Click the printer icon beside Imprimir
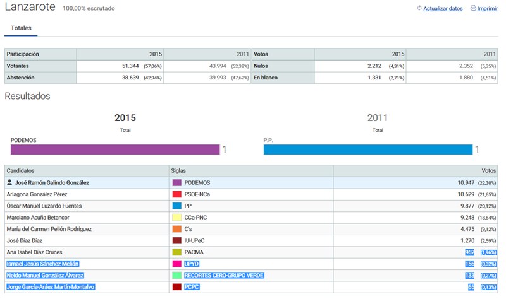Screen dimensions: 506x299 pyautogui.click(x=473, y=9)
